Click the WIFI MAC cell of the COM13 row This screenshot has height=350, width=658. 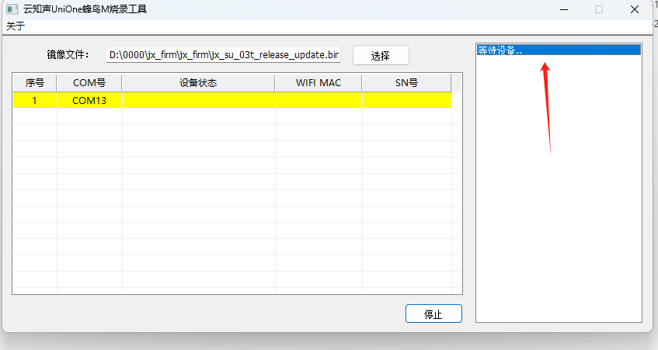(x=319, y=100)
